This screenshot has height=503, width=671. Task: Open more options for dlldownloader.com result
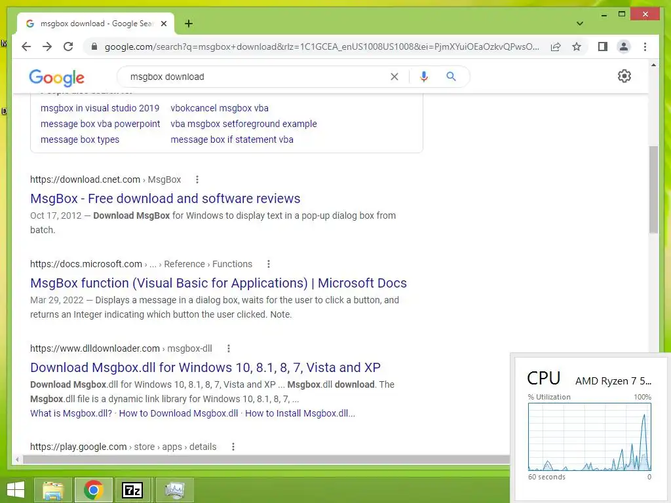click(229, 348)
